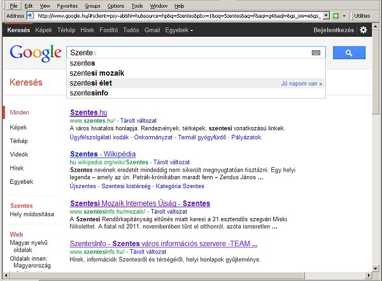
Task: Open the Önkormányzat sitelink
Action: [153, 137]
